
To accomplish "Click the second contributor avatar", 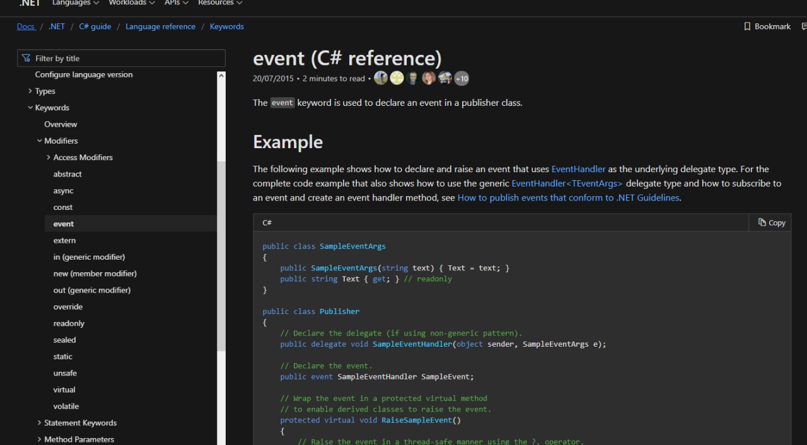I will (x=397, y=78).
